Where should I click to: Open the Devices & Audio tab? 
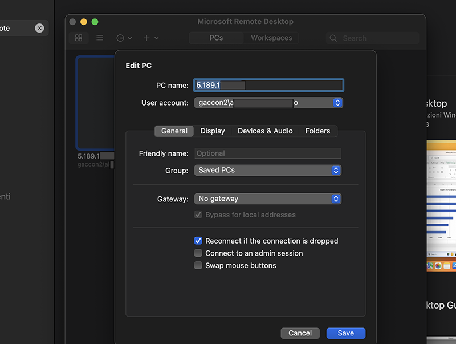265,131
